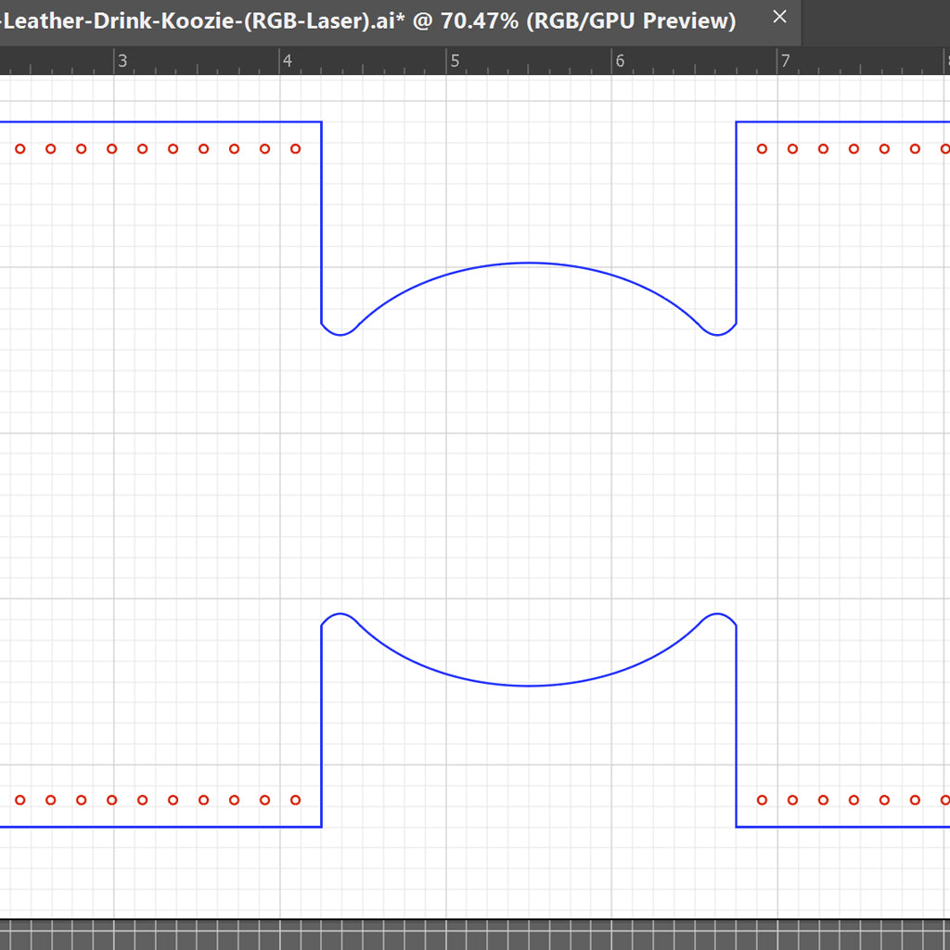Select the bottom-left corner of lower-right blue outline
This screenshot has height=950, width=950.
pos(737,826)
